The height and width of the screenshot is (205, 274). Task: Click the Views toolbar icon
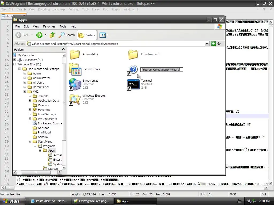click(102, 35)
